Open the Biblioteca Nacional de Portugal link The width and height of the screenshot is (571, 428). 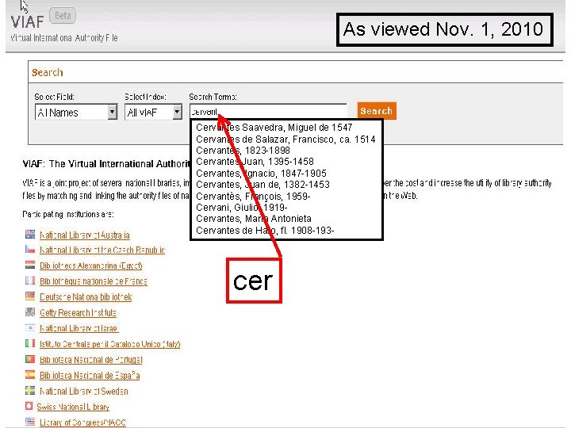click(91, 360)
